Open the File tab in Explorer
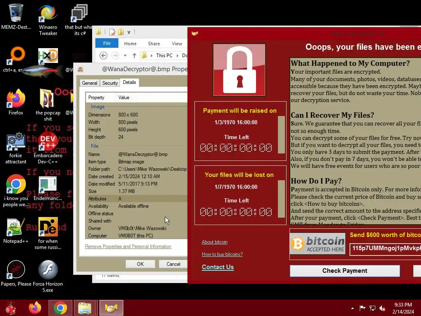 [107, 43]
